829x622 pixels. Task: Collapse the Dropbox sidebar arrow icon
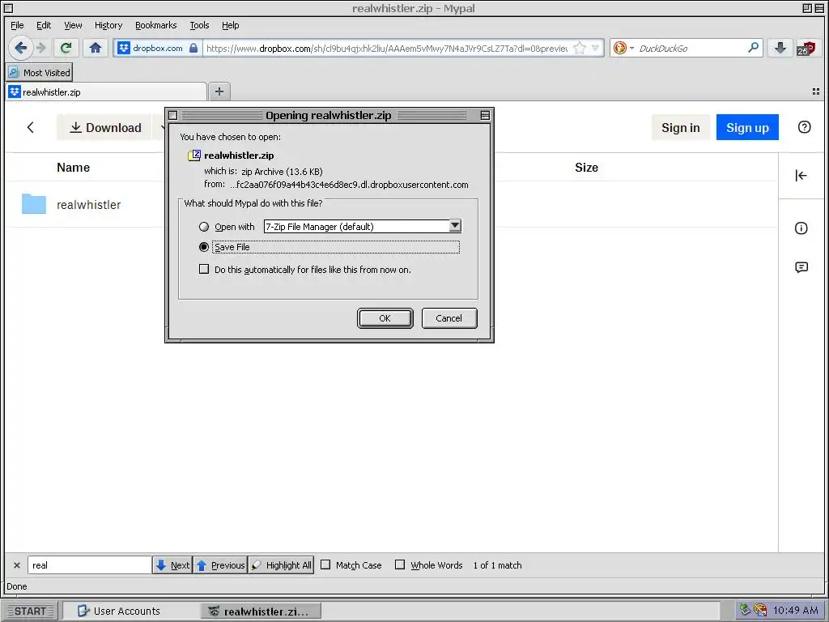tap(801, 176)
